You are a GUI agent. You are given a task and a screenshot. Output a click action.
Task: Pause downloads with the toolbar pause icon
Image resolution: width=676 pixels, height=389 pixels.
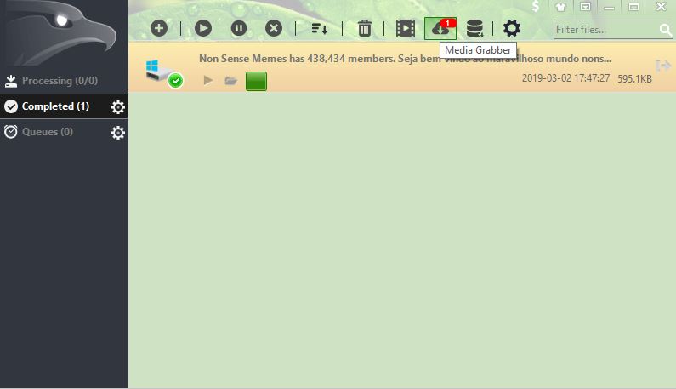(x=239, y=28)
